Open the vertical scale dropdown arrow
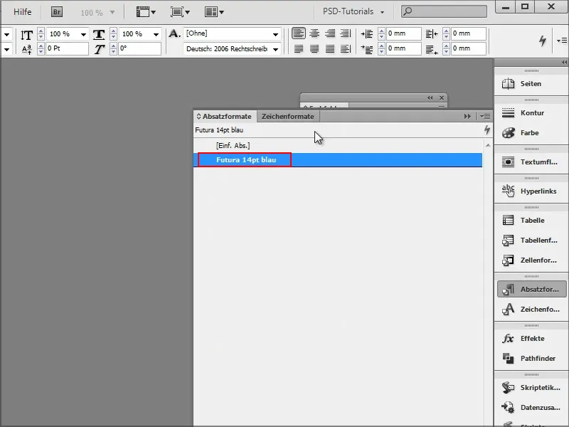Viewport: 569px width, 427px height. 83,34
